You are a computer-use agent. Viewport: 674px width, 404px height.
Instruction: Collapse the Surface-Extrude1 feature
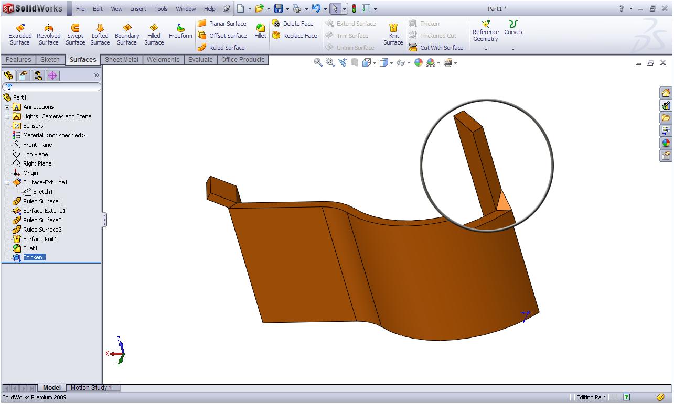point(7,183)
